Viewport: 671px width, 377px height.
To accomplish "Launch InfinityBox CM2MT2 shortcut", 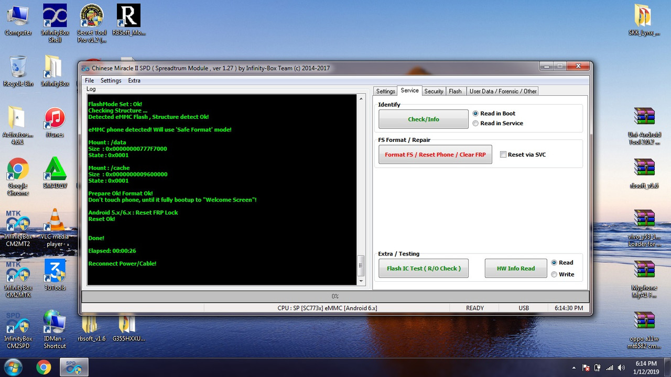I will (18, 228).
